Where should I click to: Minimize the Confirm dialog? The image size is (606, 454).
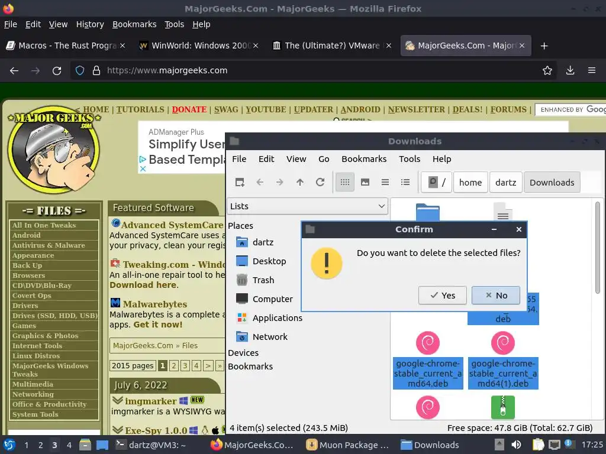(x=494, y=229)
